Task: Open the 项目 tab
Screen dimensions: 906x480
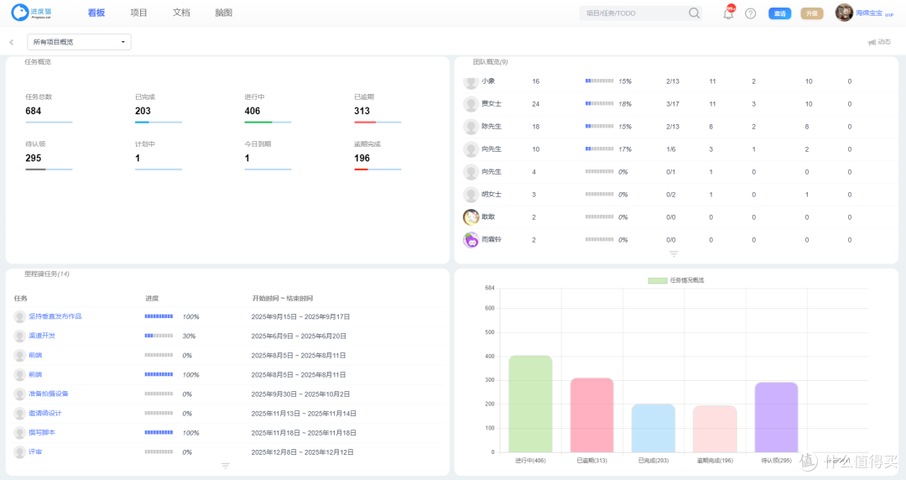Action: tap(138, 13)
